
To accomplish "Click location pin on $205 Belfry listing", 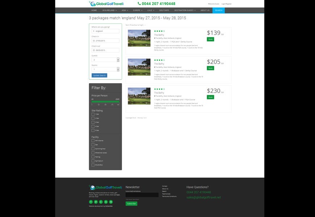I will pyautogui.click(x=155, y=67).
